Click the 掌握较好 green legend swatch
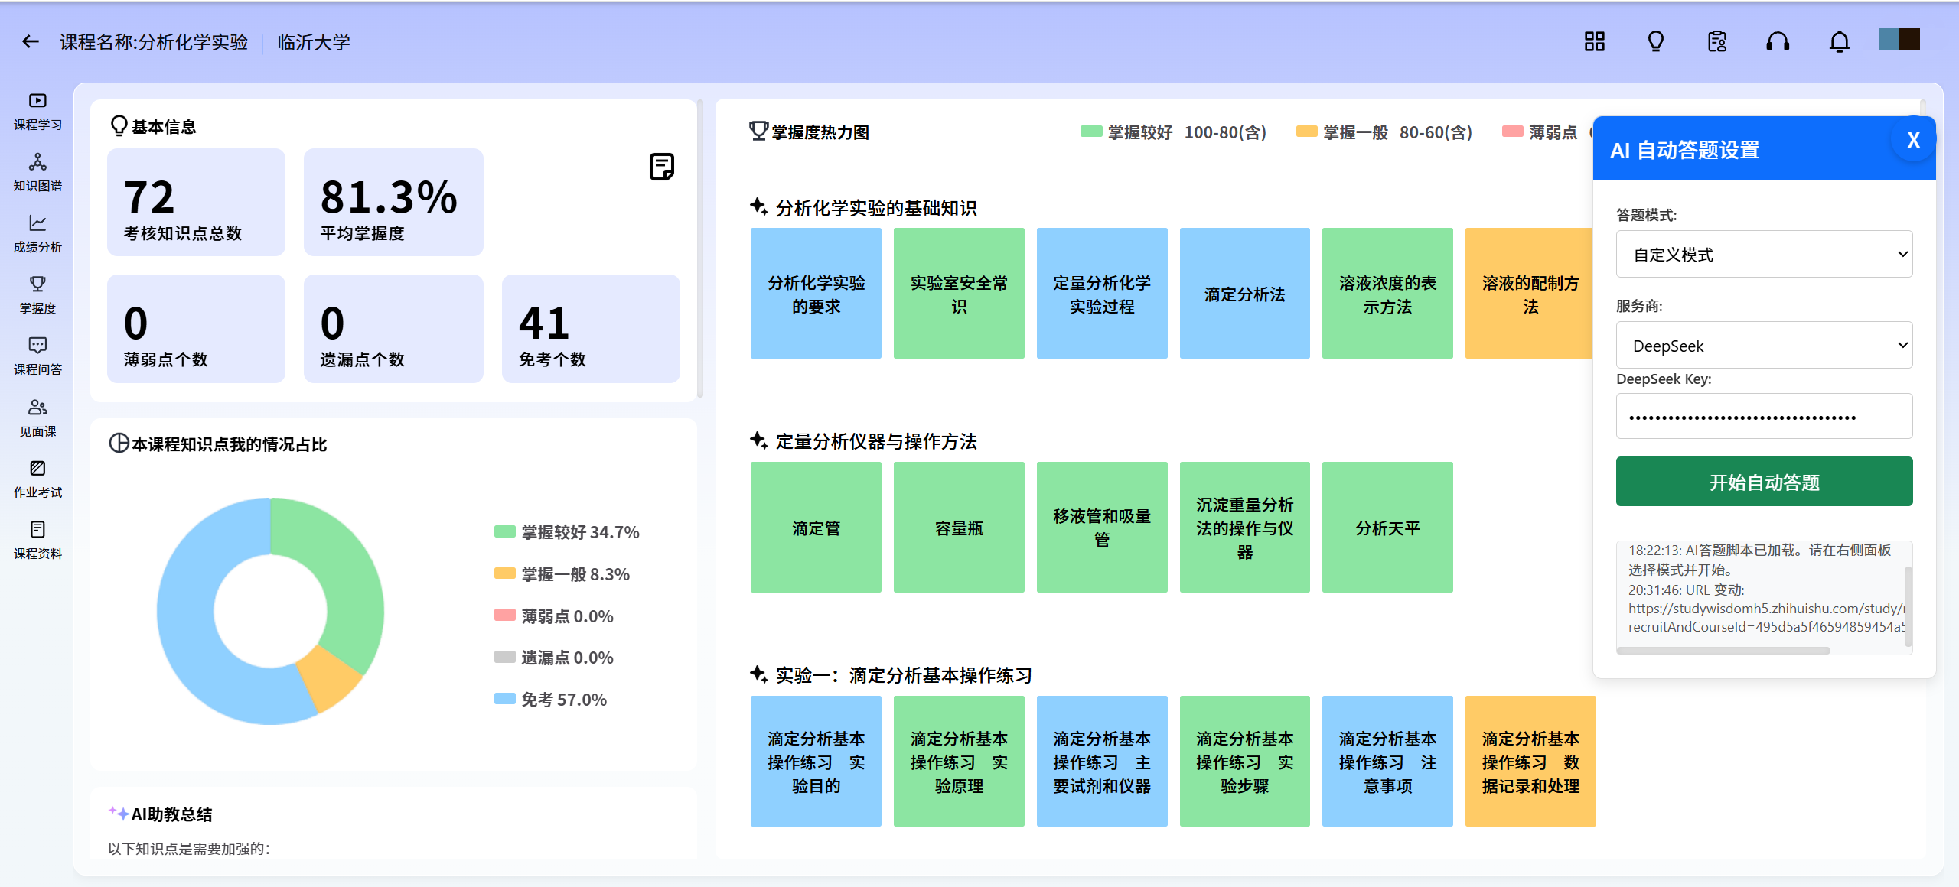 point(1090,132)
